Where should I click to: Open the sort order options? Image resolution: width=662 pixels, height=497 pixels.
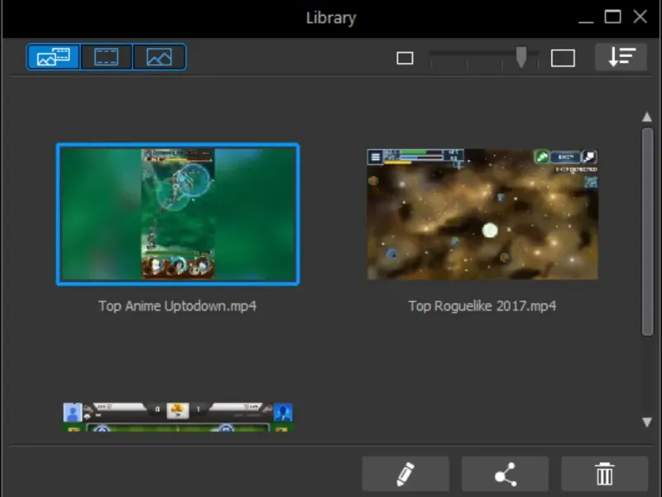pyautogui.click(x=621, y=57)
